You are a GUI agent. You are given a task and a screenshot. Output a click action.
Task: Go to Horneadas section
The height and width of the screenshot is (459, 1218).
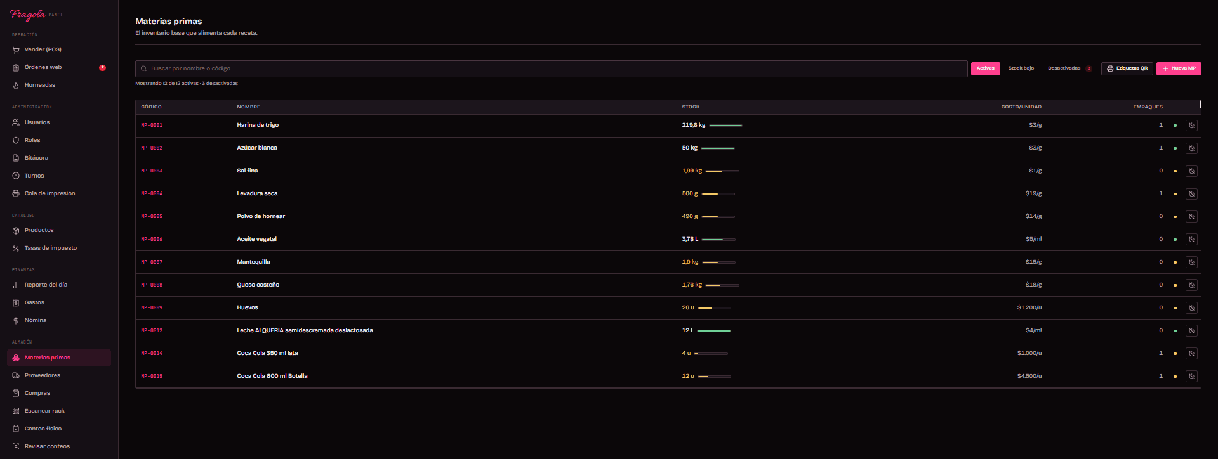58,85
